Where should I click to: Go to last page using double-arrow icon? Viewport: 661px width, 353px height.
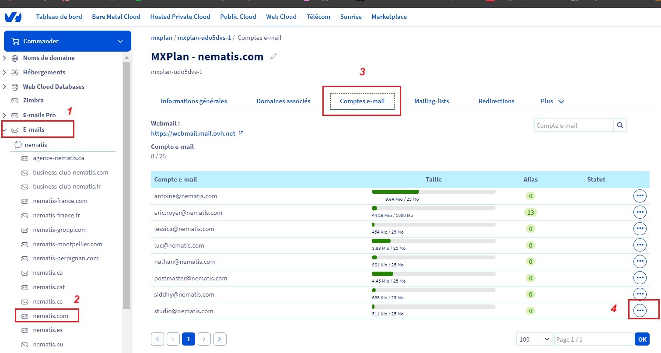click(220, 339)
